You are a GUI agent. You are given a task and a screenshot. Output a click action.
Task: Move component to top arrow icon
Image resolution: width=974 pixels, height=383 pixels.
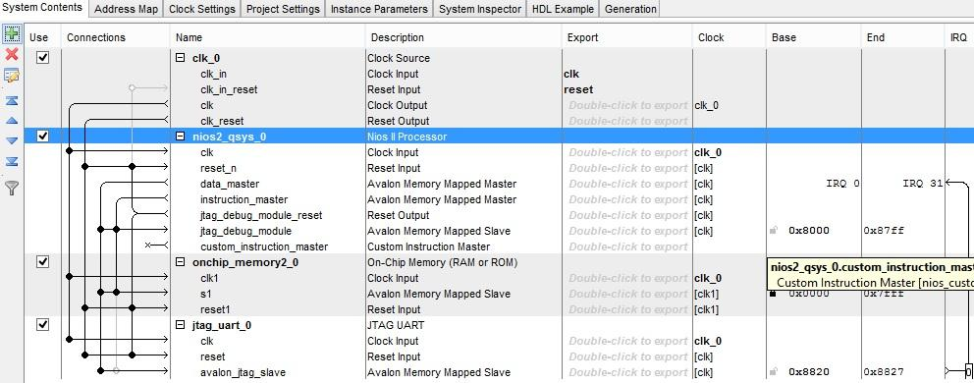[x=12, y=100]
